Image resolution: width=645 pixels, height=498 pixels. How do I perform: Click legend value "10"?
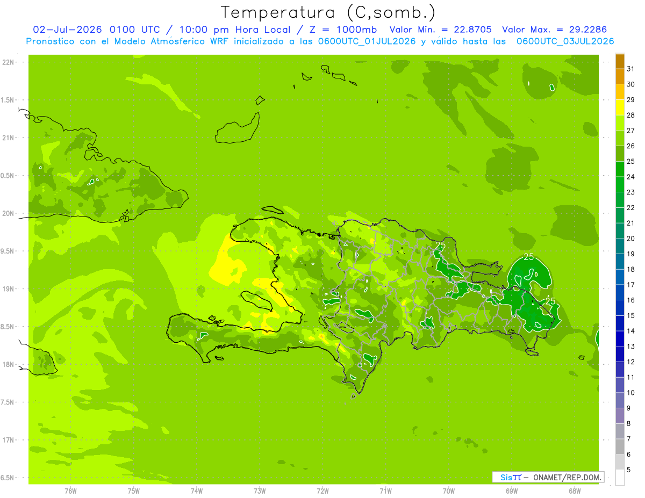pos(631,393)
